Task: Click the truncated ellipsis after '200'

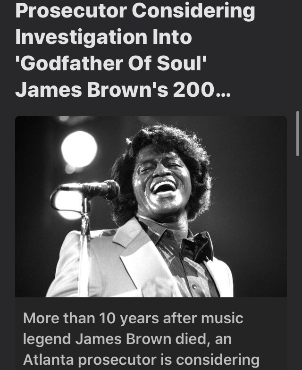Action: pos(223,91)
